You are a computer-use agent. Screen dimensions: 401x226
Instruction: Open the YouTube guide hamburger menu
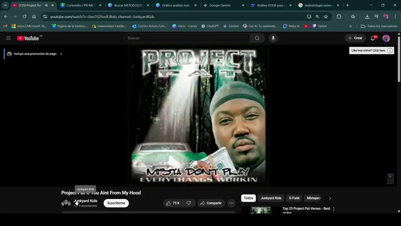[8, 38]
